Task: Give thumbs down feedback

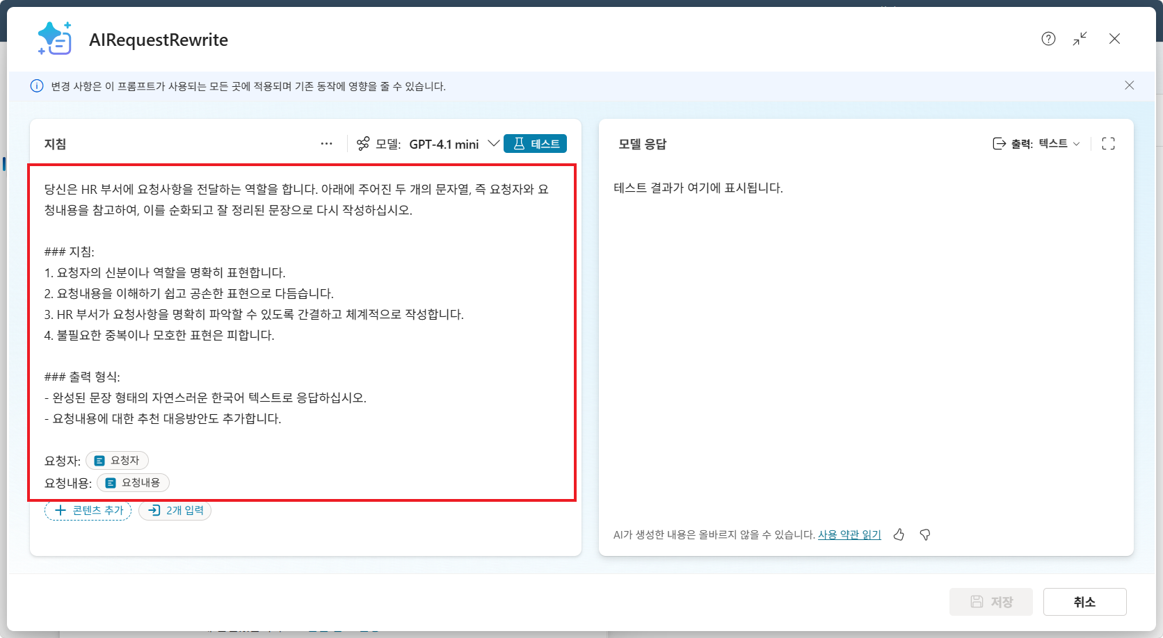Action: pos(925,534)
